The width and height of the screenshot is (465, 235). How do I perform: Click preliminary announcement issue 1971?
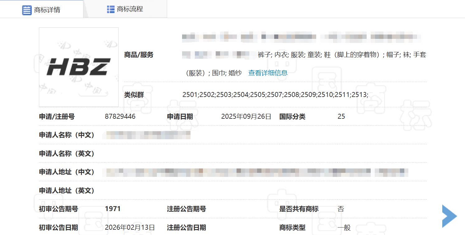[113, 209]
